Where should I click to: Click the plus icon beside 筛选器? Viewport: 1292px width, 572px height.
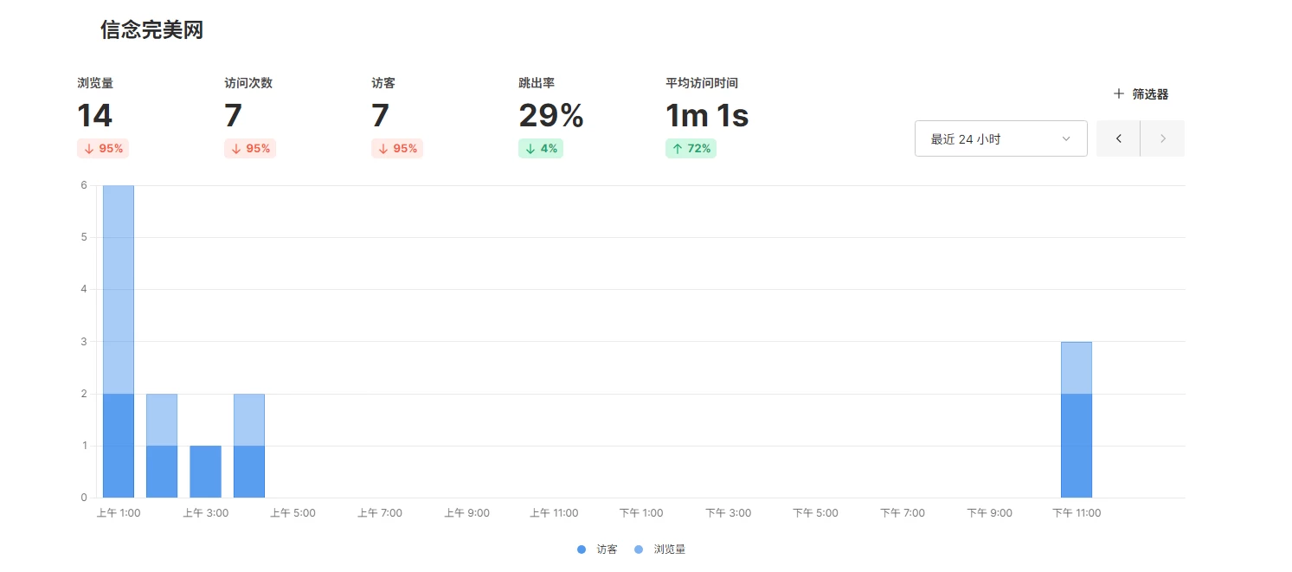pyautogui.click(x=1119, y=93)
